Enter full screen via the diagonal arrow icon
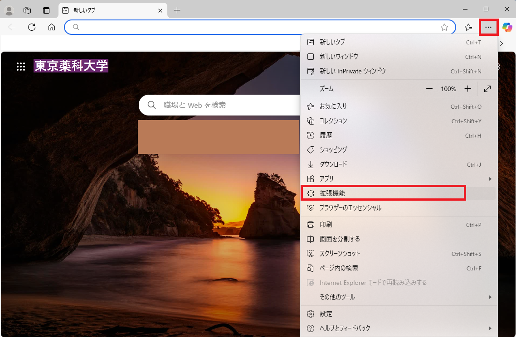Screen dimensions: 516x337 pos(487,89)
